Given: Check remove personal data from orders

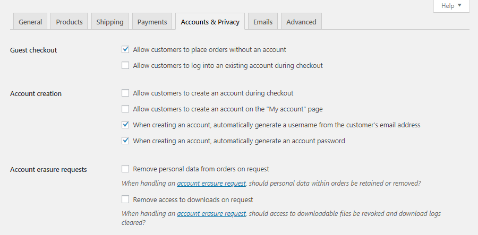Looking at the screenshot, I should [x=125, y=169].
